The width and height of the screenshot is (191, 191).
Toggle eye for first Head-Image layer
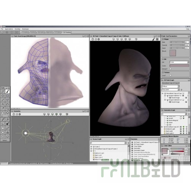point(186,98)
